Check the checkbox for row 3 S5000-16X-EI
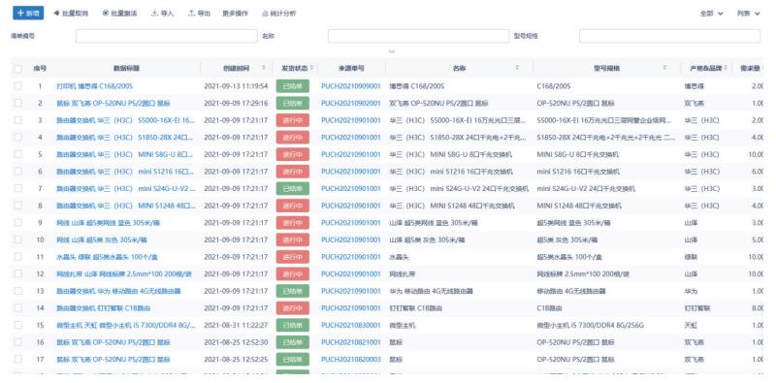Image resolution: width=776 pixels, height=383 pixels. 17,120
